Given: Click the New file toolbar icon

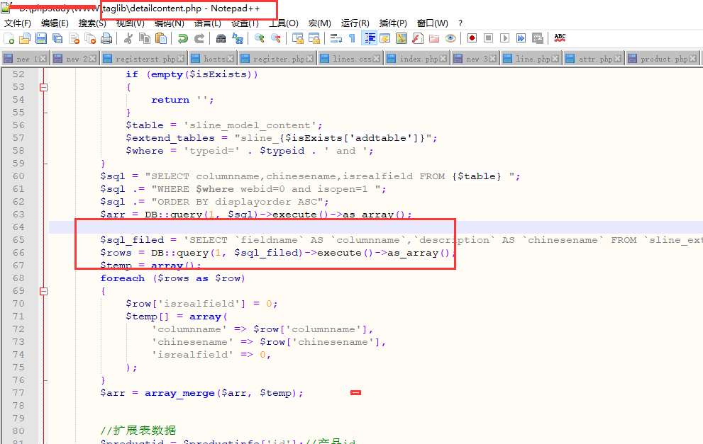Looking at the screenshot, I should point(9,38).
